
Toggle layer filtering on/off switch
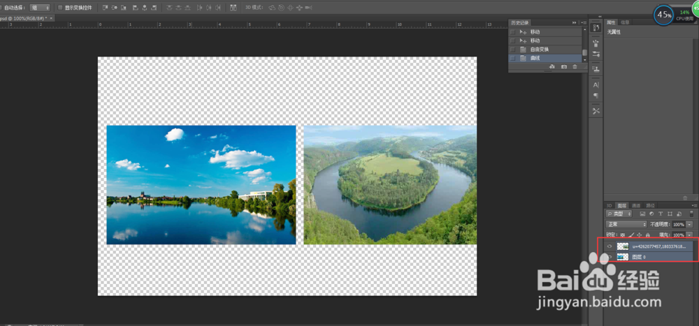691,214
